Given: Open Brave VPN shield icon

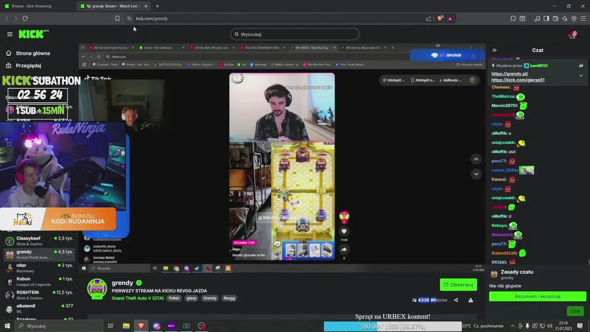Looking at the screenshot, I should coord(574,18).
